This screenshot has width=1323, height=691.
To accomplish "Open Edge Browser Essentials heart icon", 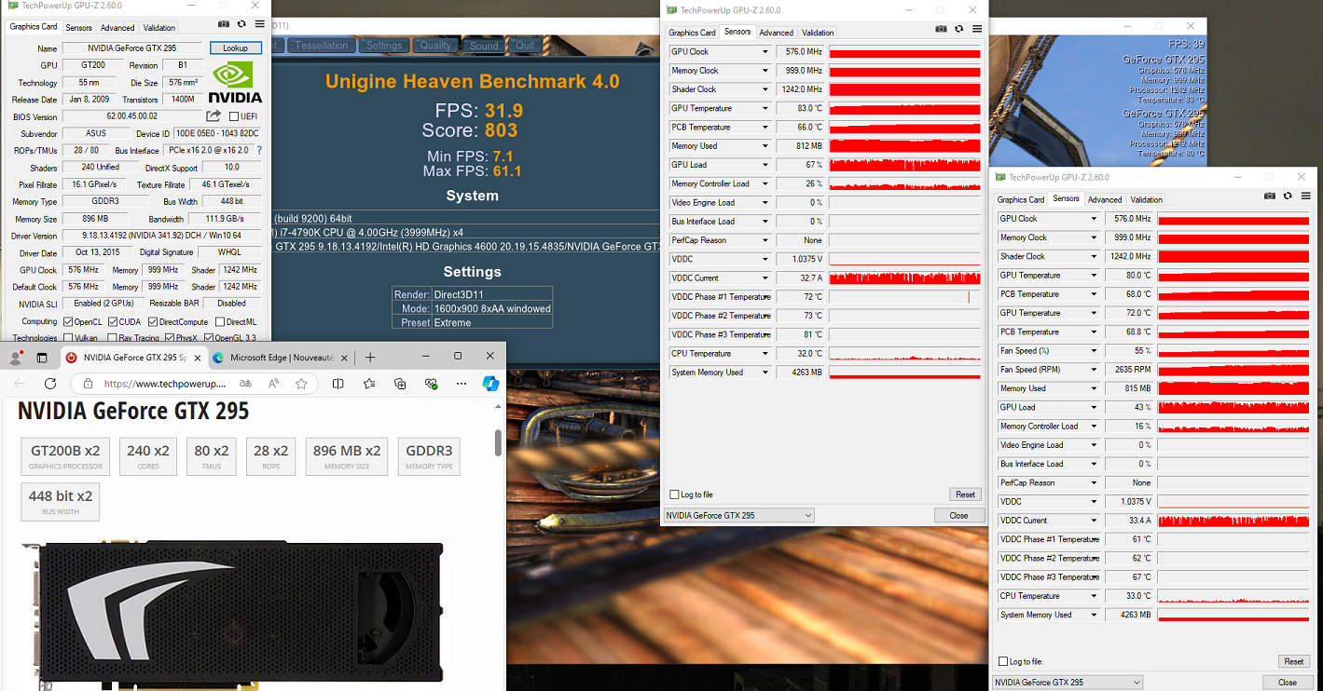I will click(x=431, y=384).
